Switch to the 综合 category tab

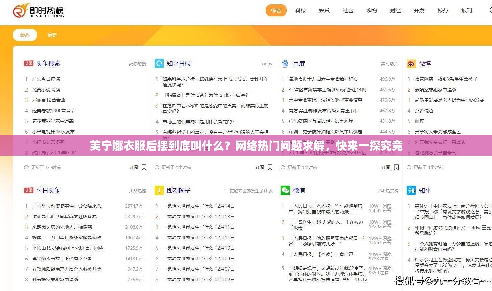pos(276,10)
